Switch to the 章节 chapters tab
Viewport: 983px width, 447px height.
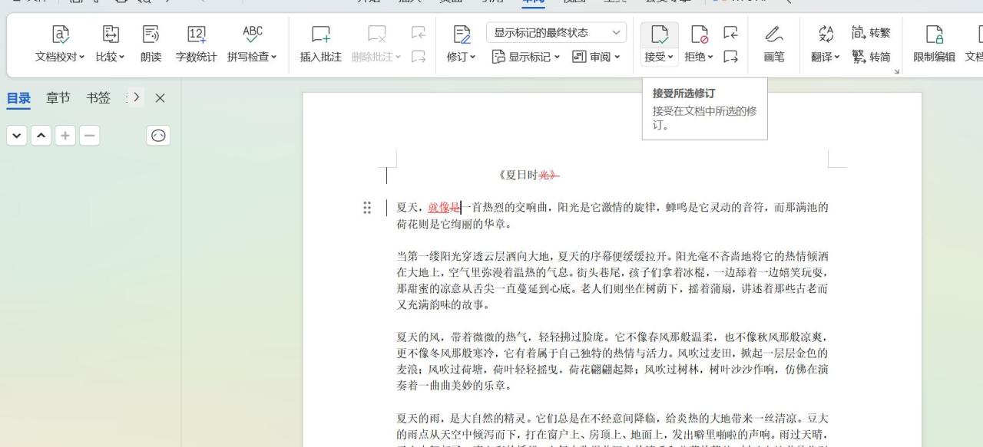coord(58,97)
